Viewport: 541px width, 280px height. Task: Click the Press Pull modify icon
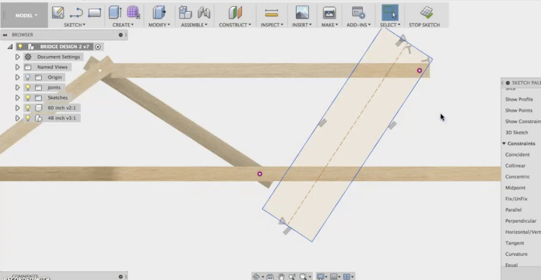159,12
